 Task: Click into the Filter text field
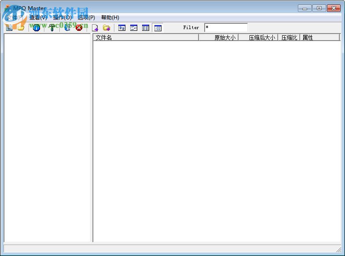click(226, 27)
